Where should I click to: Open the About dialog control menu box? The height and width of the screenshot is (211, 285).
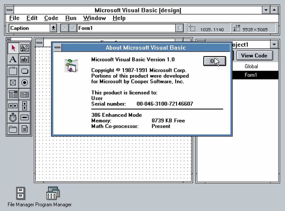pyautogui.click(x=58, y=47)
